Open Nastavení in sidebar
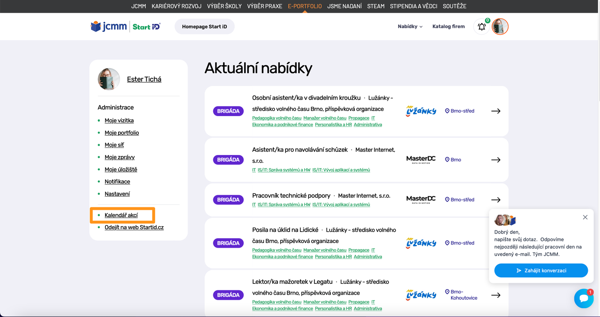 [117, 193]
